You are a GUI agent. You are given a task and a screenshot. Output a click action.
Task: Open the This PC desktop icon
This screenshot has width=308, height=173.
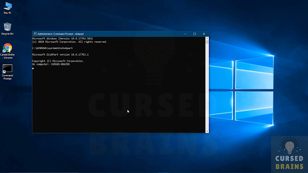[8, 8]
